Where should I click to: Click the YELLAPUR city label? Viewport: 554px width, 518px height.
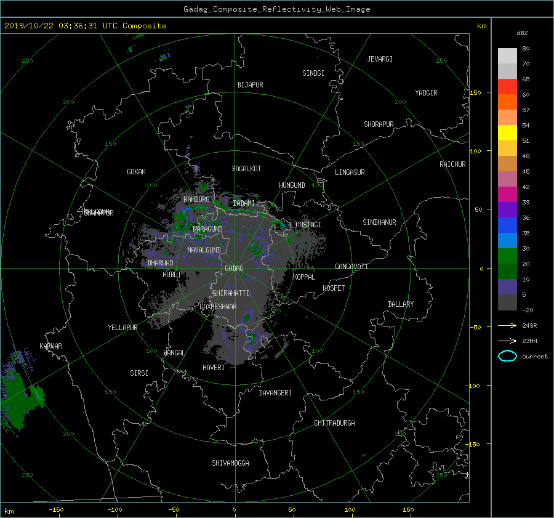[x=122, y=328]
